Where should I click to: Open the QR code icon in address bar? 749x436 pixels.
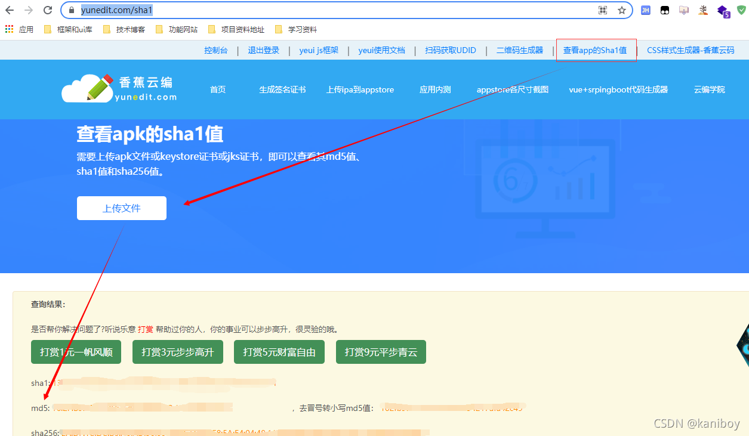coord(603,10)
